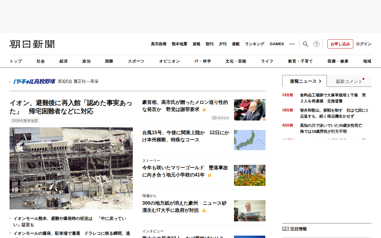
Task: Select IT・科学 in the navigation bar
Action: click(203, 61)
